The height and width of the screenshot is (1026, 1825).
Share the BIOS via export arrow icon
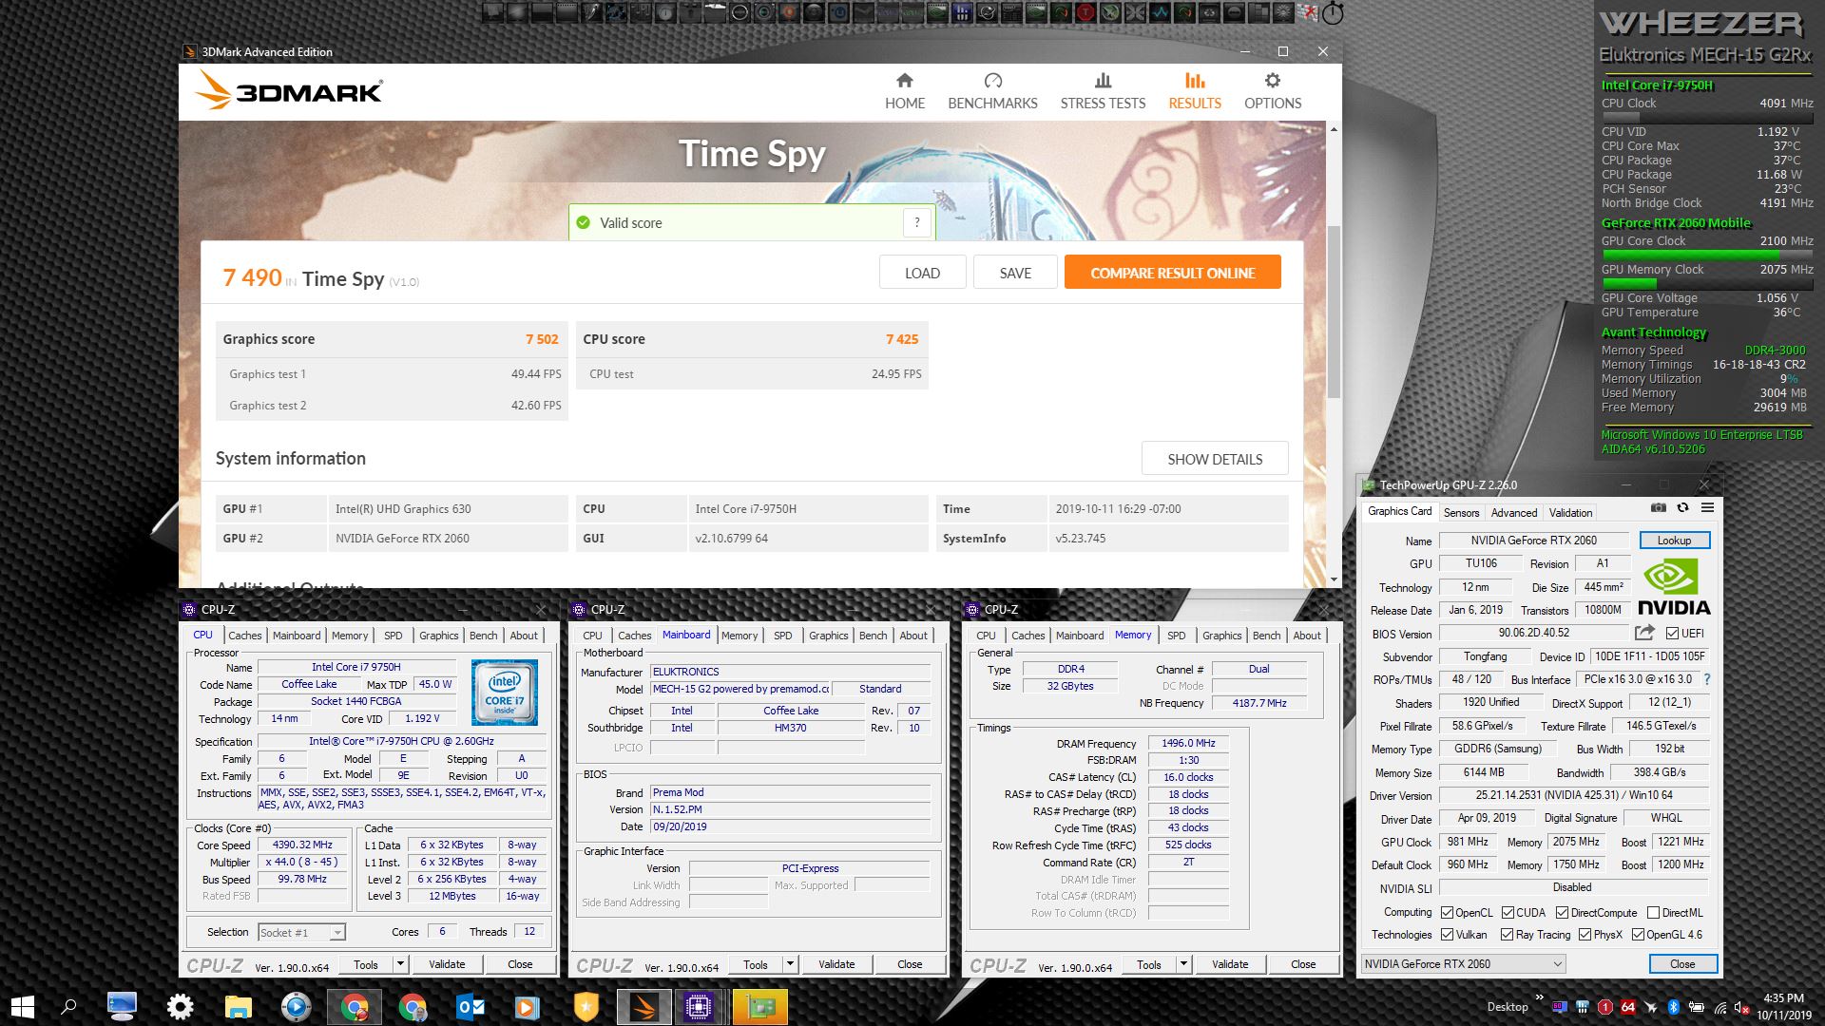1644,633
